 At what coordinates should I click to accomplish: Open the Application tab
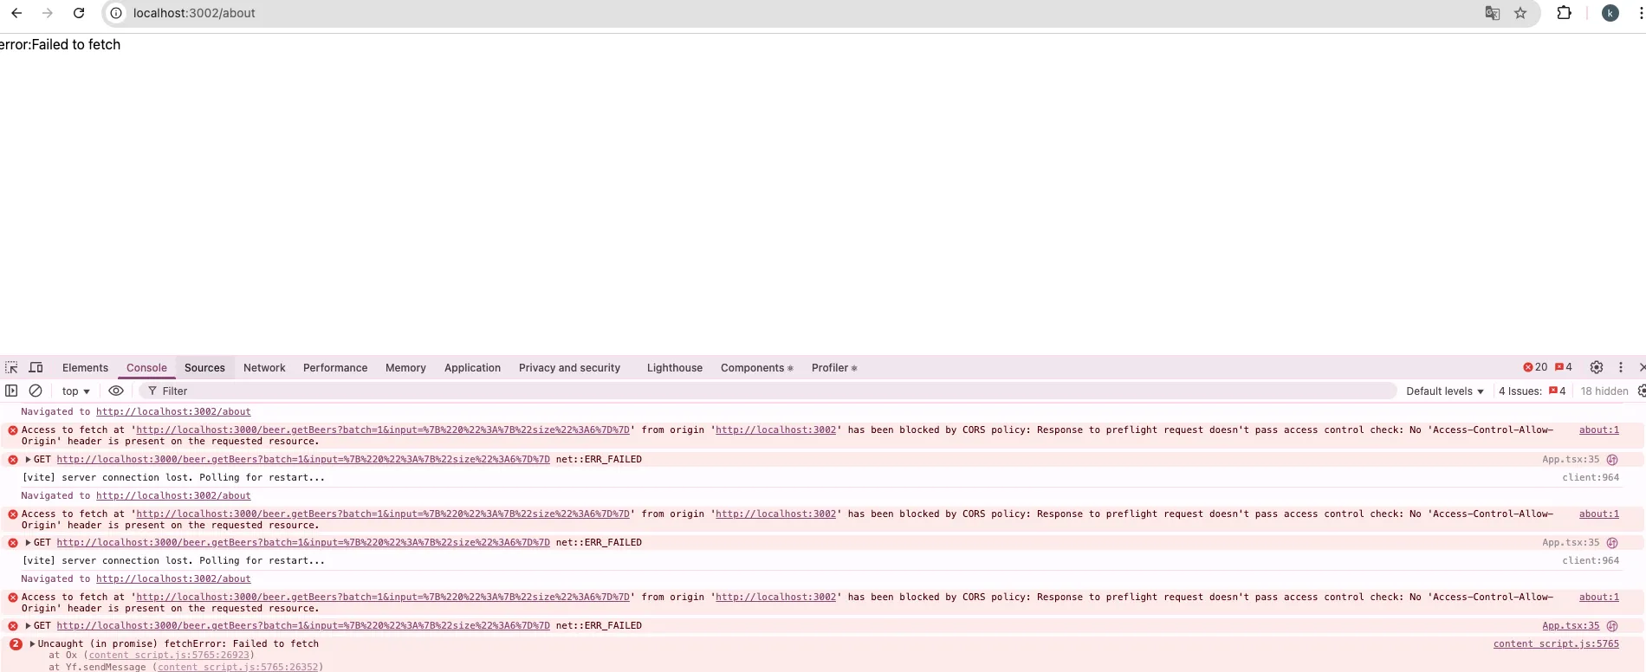pos(472,368)
